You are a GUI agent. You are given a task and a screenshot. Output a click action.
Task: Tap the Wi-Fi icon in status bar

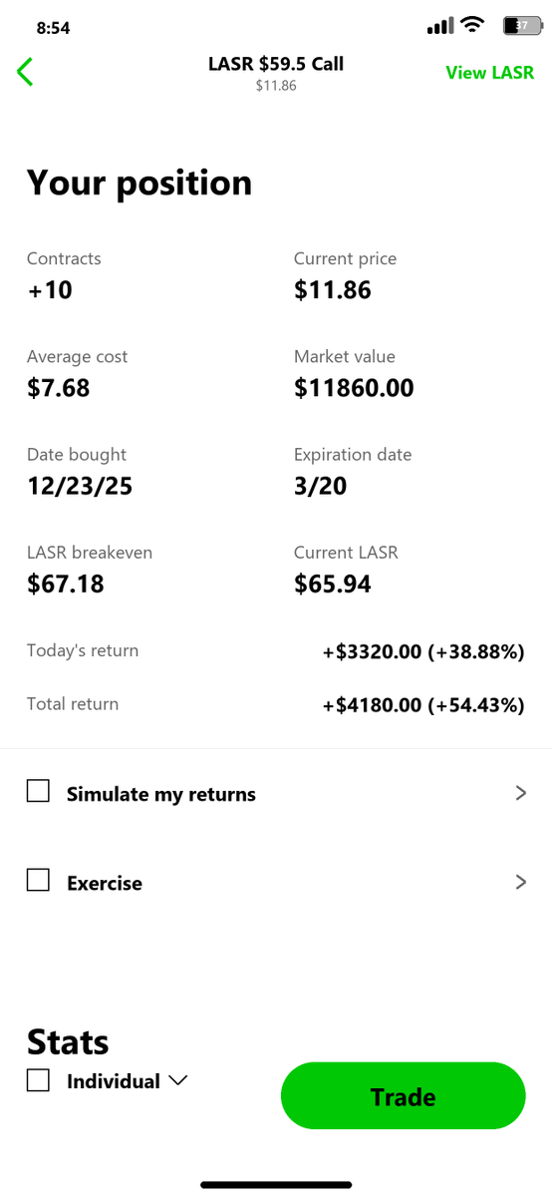point(473,26)
